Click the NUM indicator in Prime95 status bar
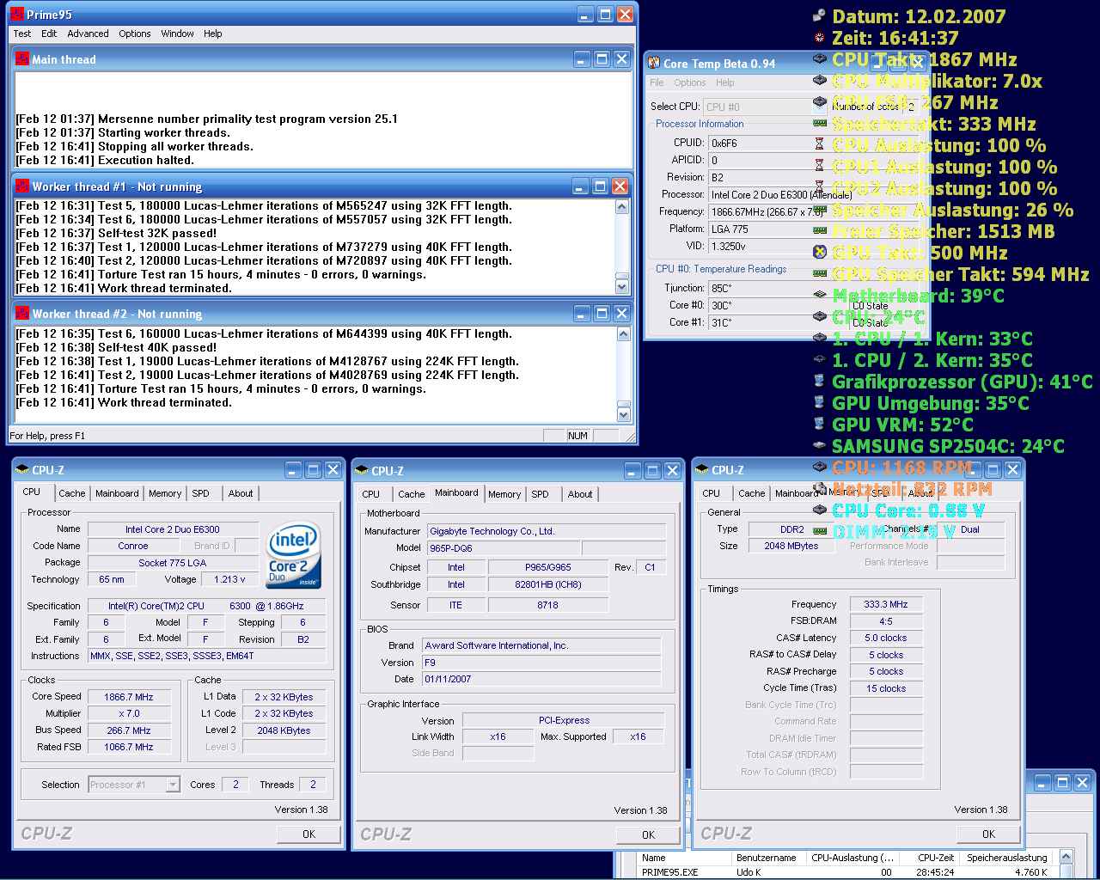 (x=577, y=436)
